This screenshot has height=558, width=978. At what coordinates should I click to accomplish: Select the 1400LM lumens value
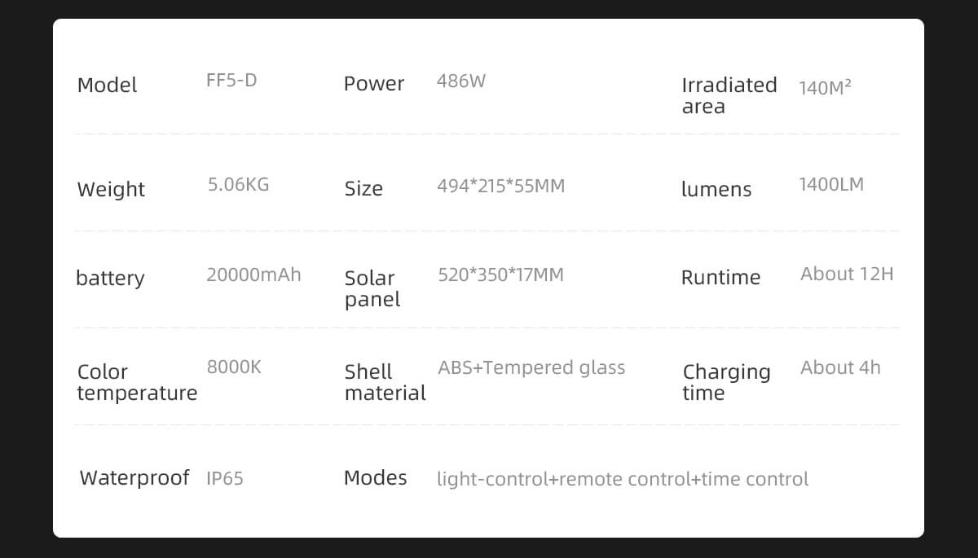tap(830, 185)
